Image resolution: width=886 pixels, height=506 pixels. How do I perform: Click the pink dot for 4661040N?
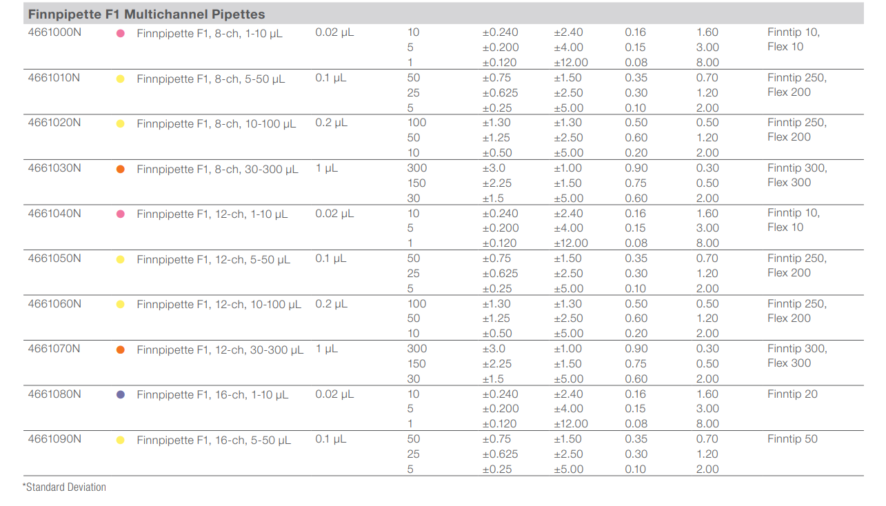121,214
